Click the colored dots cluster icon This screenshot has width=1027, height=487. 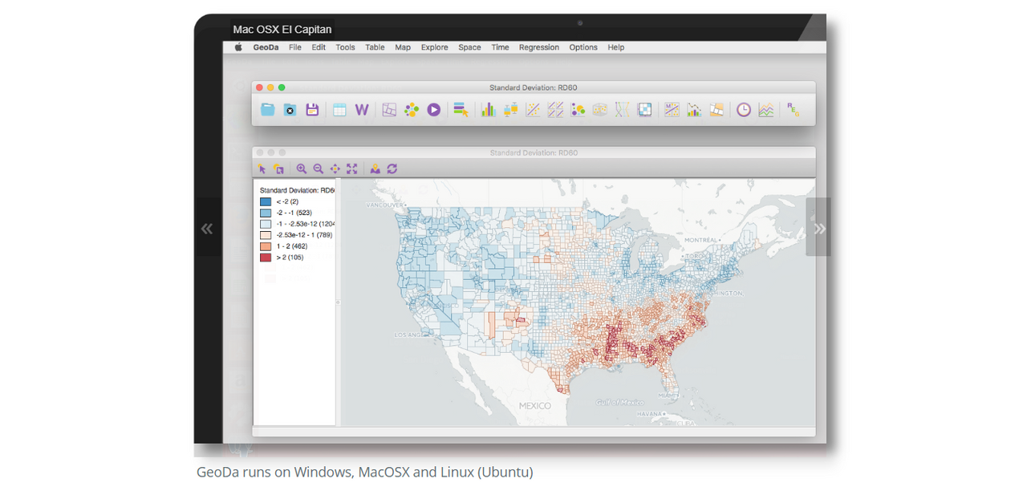click(x=412, y=110)
